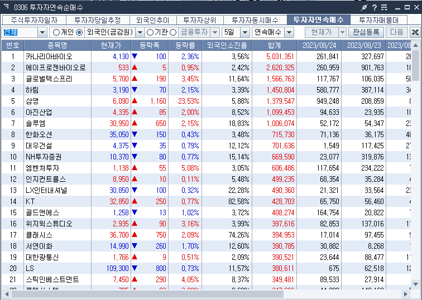Open the title bar menu list icon
Viewport: 422px width, 300px height.
pyautogui.click(x=384, y=7)
